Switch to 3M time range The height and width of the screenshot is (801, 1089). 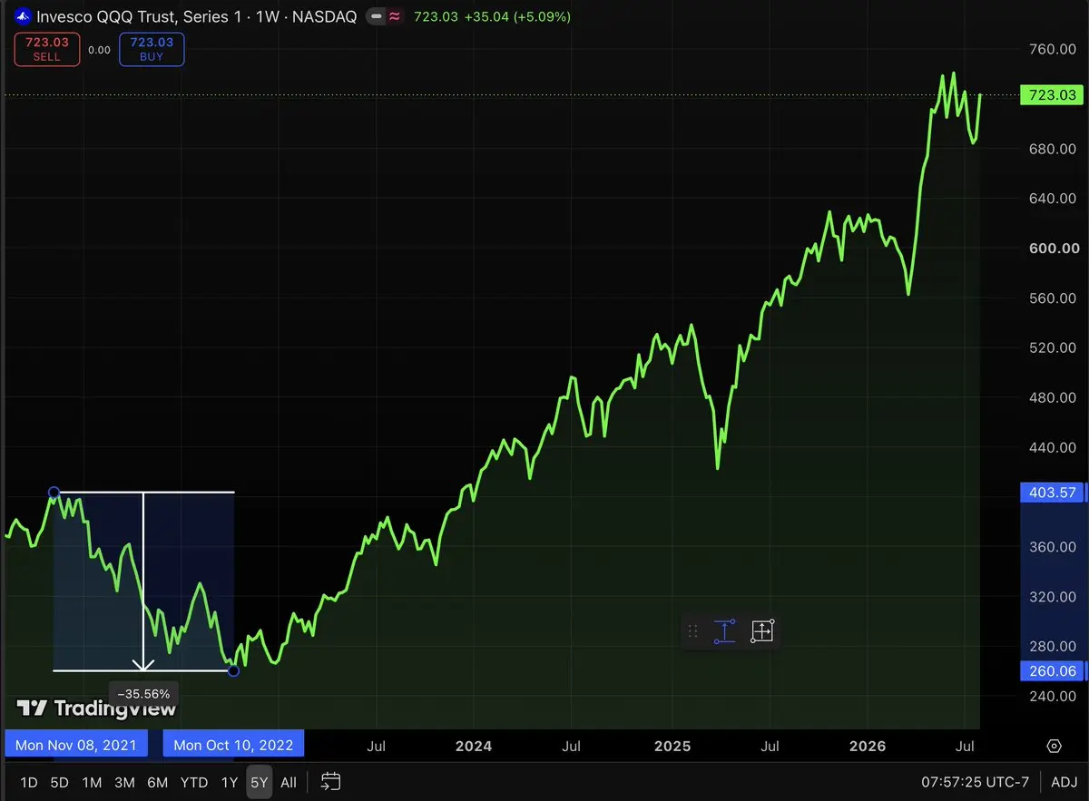click(124, 782)
